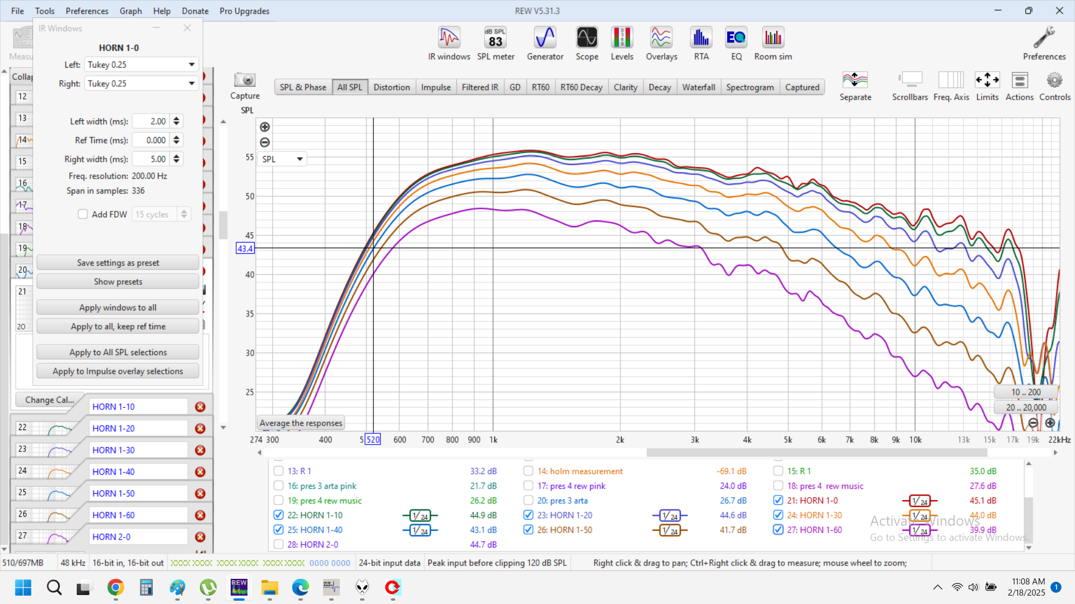Uncheck trace 26: HORN 1-50
Viewport: 1075px width, 604px height.
[528, 530]
